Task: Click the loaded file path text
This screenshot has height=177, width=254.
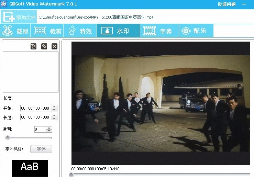Action: (96, 17)
